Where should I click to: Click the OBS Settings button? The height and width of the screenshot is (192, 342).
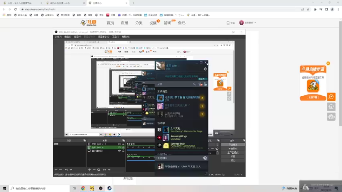233,157
